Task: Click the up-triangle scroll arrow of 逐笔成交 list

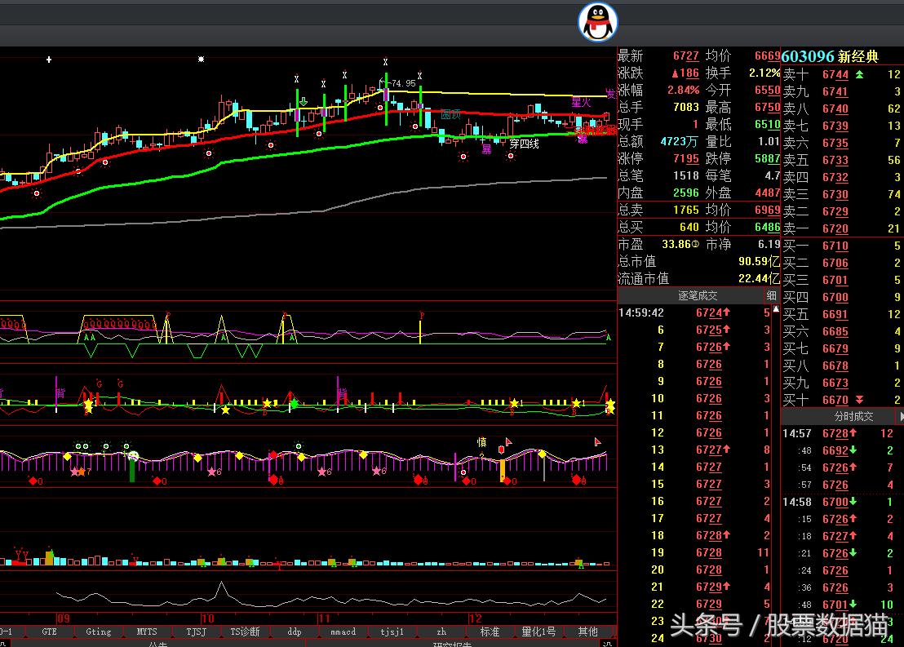Action: [x=776, y=310]
